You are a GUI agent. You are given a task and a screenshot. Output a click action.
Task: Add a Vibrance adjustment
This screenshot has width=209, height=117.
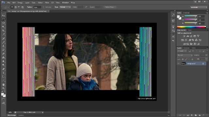pos(198,36)
